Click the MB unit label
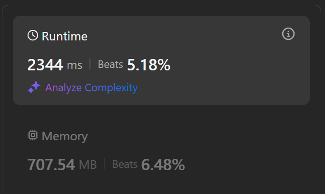Screen dimensions: 325x194 [88, 165]
